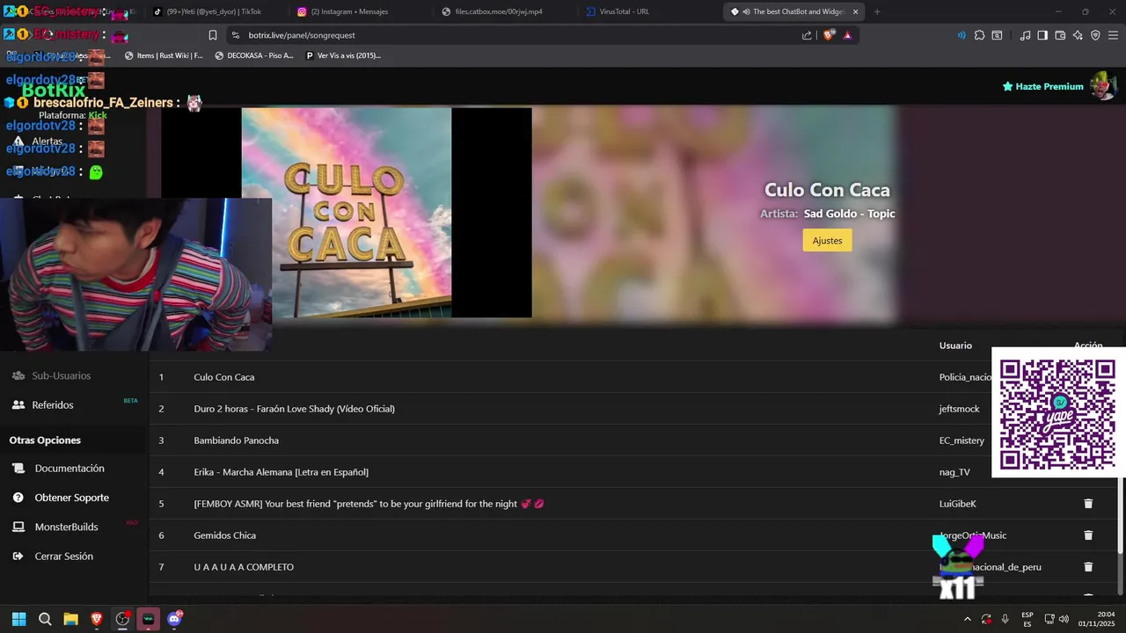
Task: Click the MonsterBuilds laptop icon
Action: coord(18,527)
